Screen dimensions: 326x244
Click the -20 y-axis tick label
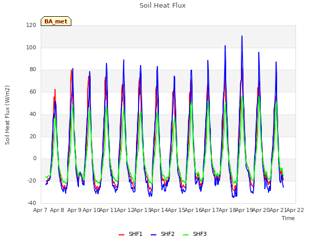(x=32, y=181)
